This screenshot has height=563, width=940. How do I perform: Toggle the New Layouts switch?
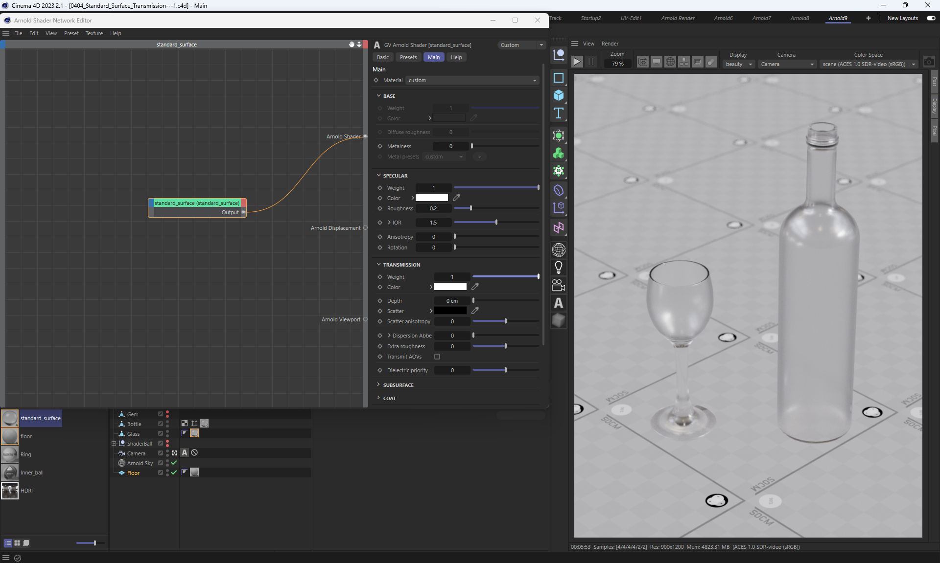pos(931,18)
